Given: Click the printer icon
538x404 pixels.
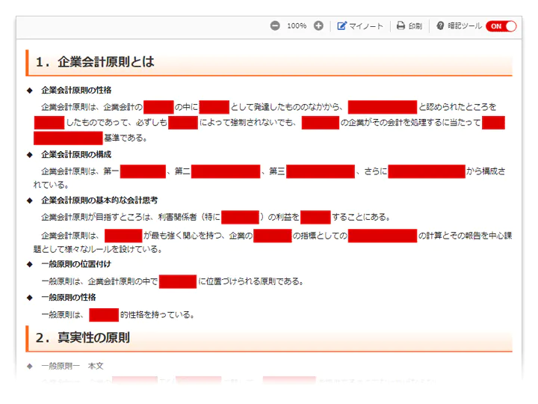Looking at the screenshot, I should 401,26.
